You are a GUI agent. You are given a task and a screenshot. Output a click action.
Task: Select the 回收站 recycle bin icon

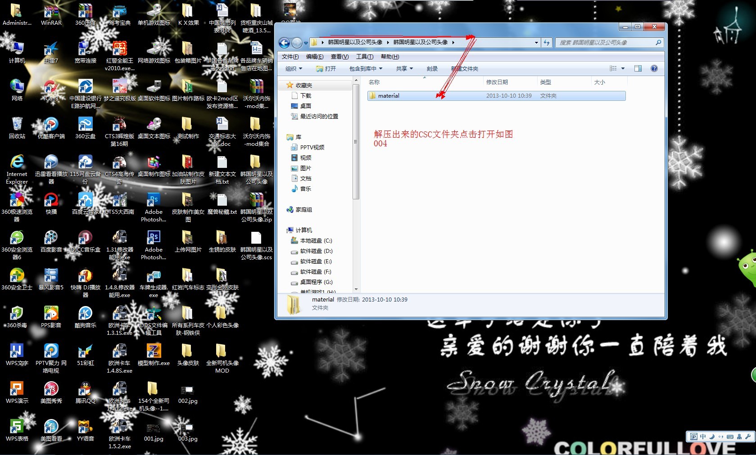click(x=17, y=128)
